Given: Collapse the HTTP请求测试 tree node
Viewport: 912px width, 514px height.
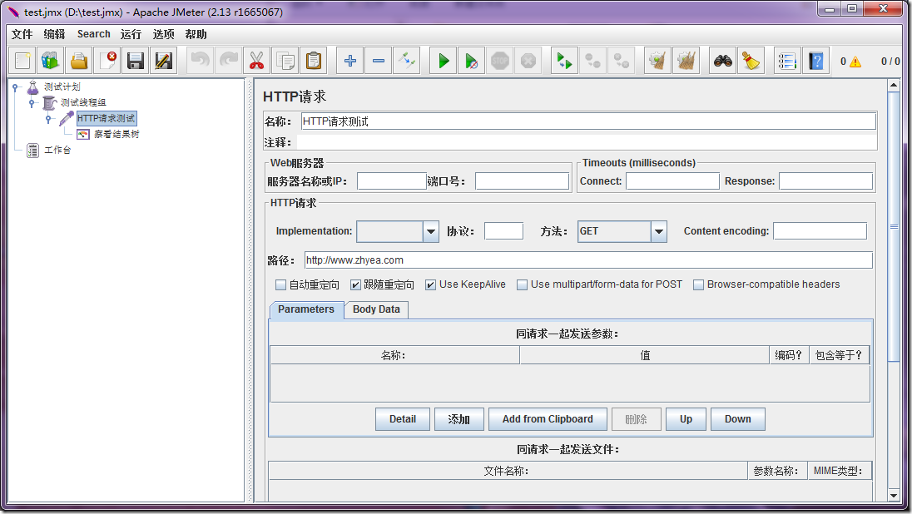Looking at the screenshot, I should (x=49, y=119).
